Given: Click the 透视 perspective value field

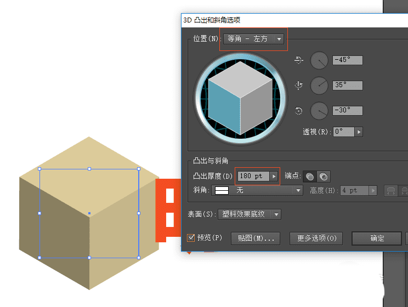Looking at the screenshot, I should (343, 132).
